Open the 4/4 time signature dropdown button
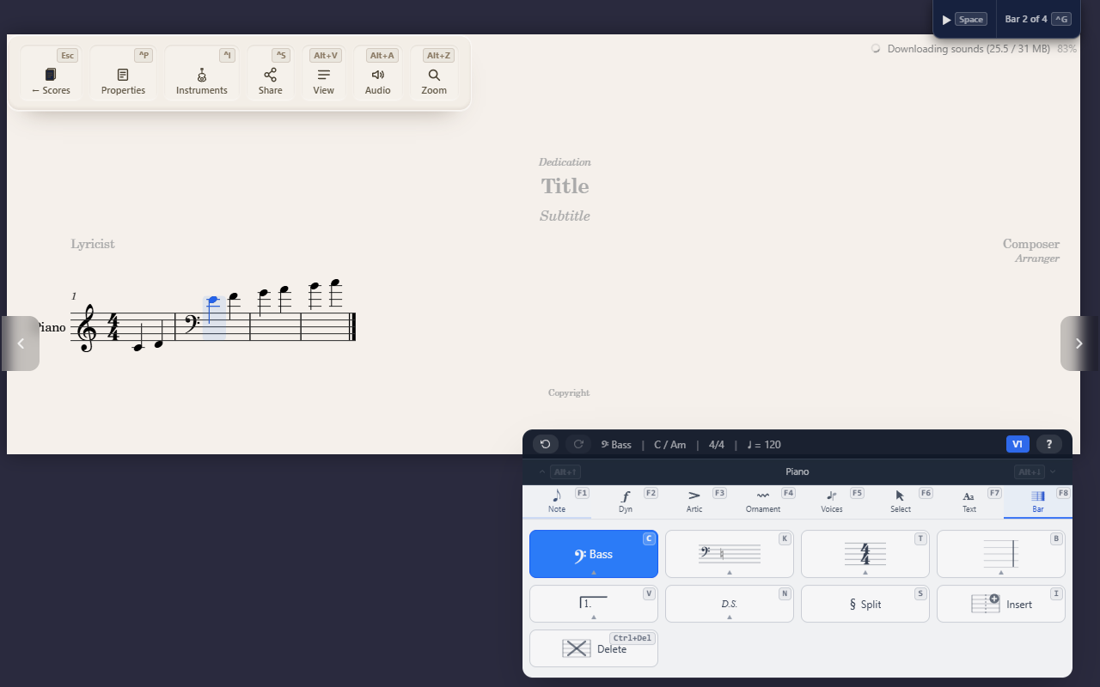The height and width of the screenshot is (687, 1100). click(x=865, y=554)
